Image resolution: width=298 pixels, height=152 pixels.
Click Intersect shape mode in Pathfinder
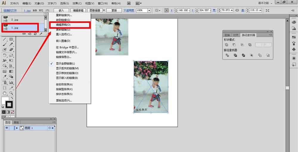tap(242, 45)
